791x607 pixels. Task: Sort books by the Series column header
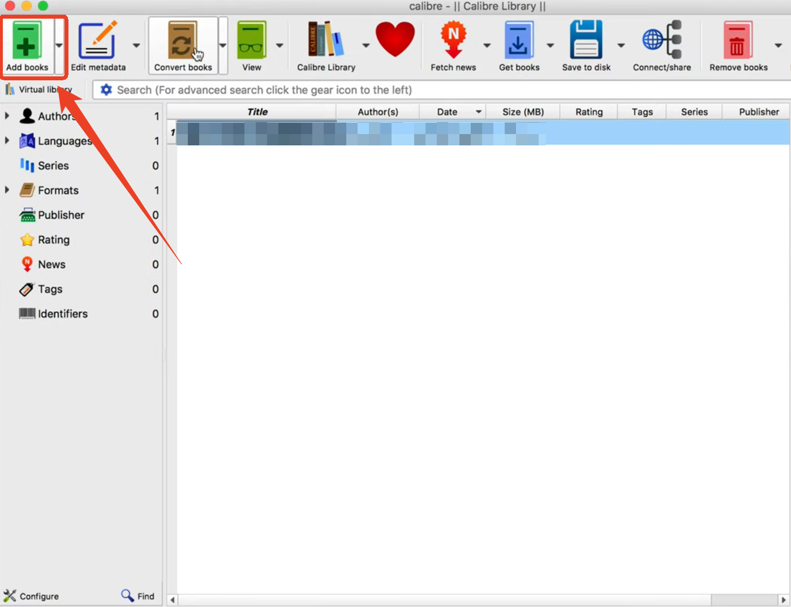click(x=694, y=112)
